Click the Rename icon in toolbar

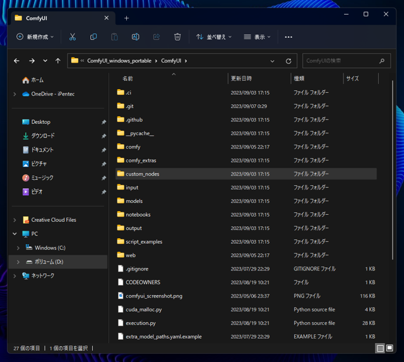pos(136,37)
